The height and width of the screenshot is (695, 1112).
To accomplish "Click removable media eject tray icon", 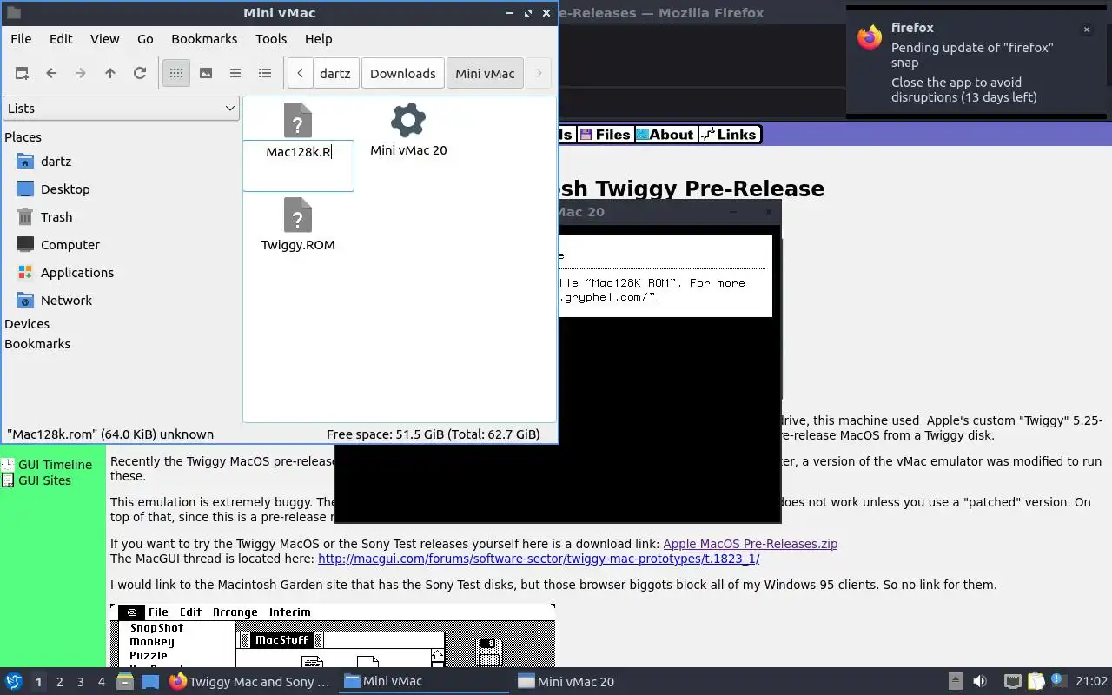I will click(x=955, y=682).
